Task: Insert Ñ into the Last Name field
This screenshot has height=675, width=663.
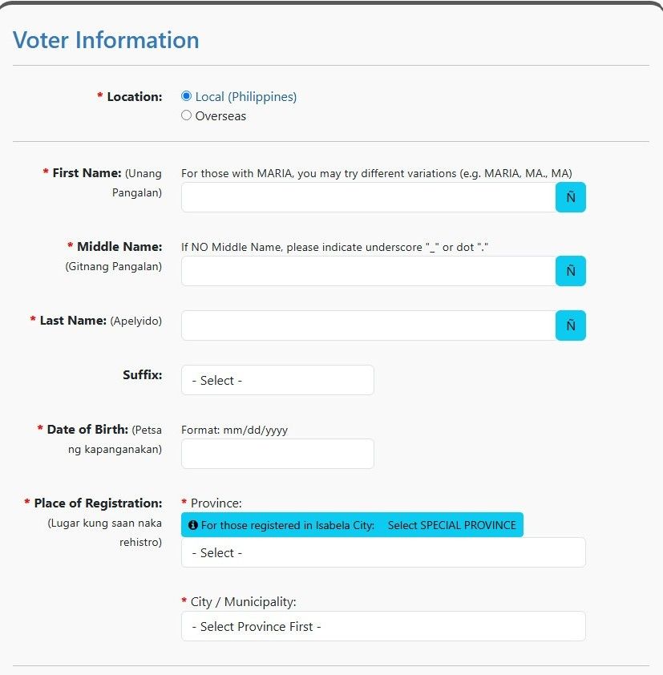Action: pos(571,325)
